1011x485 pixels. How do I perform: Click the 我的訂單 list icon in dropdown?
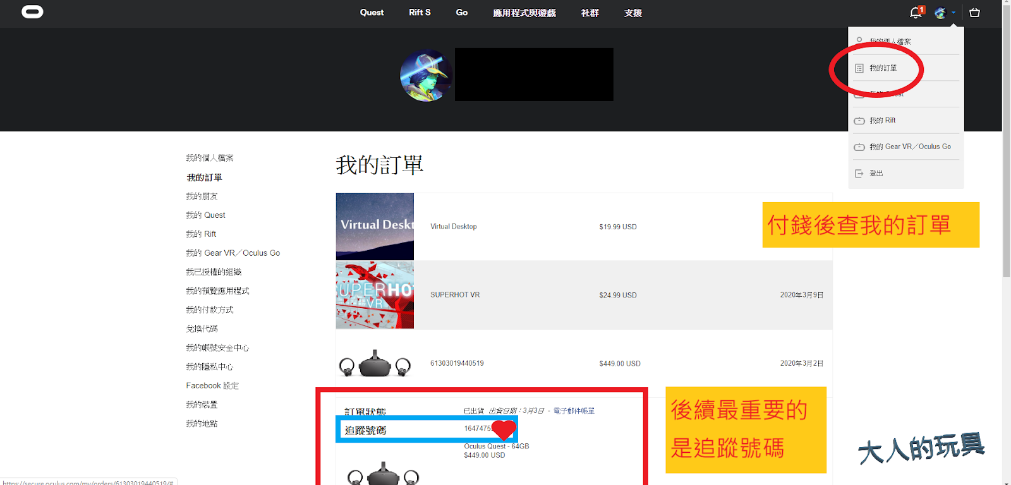pyautogui.click(x=859, y=68)
